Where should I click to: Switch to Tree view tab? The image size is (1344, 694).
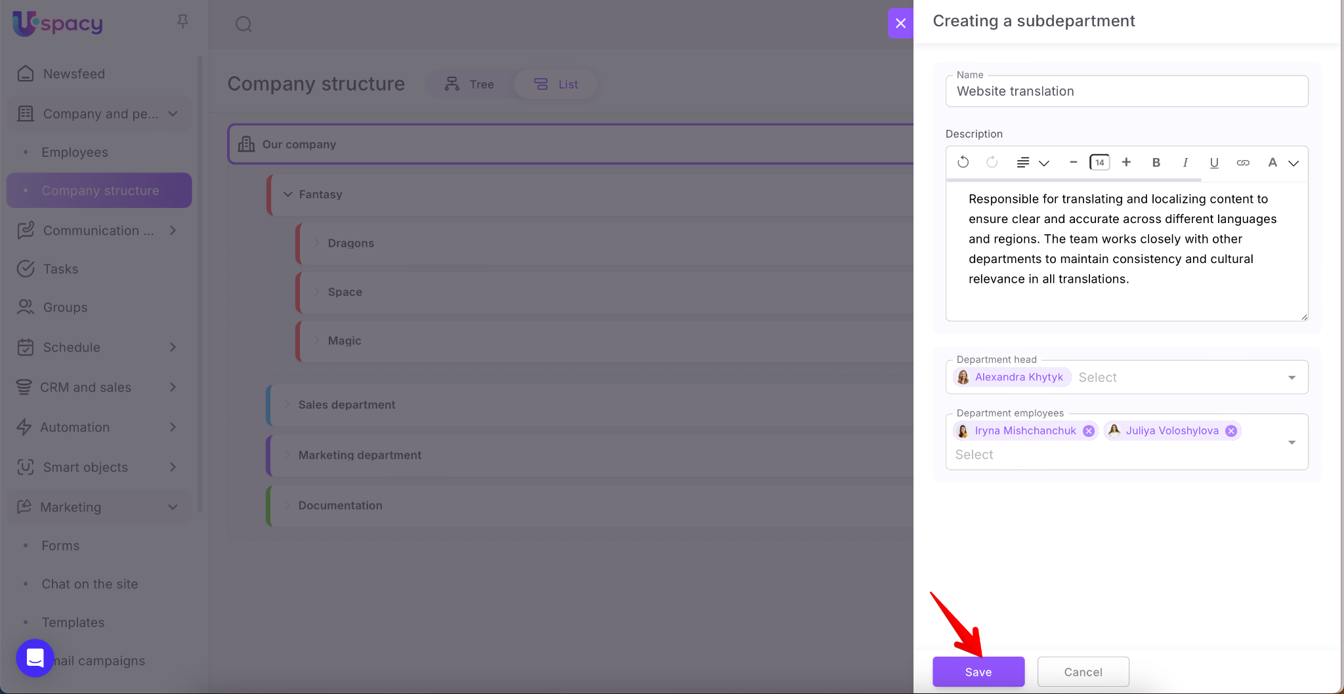pos(469,84)
